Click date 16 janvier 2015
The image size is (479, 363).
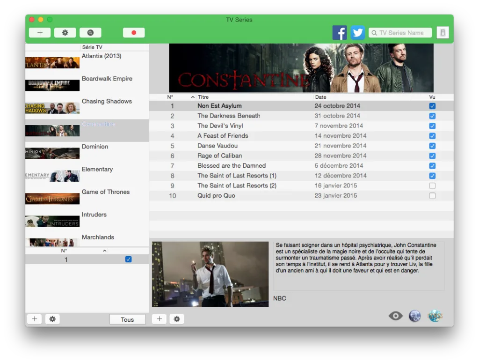[336, 185]
